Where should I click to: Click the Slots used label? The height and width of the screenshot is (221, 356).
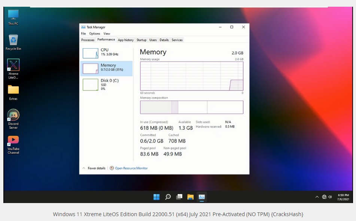pyautogui.click(x=203, y=122)
